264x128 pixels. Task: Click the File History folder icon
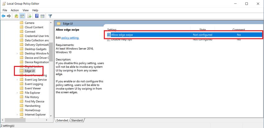[x=21, y=97]
